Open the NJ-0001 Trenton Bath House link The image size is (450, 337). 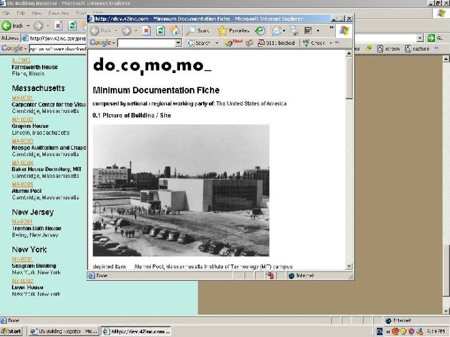[x=22, y=221]
